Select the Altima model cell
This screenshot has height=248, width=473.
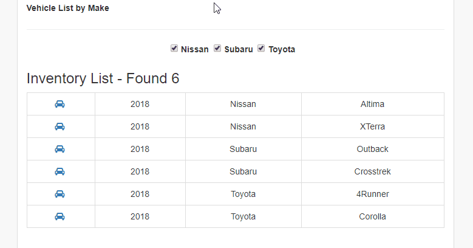tap(373, 104)
